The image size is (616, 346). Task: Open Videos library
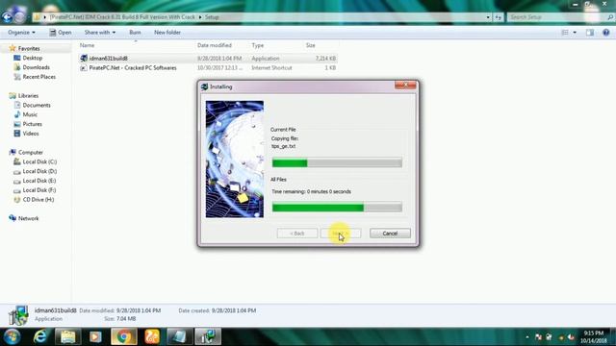tap(31, 134)
